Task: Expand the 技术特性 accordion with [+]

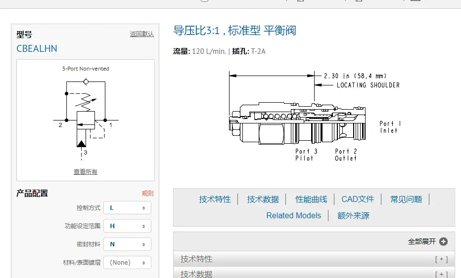Action: [x=314, y=259]
